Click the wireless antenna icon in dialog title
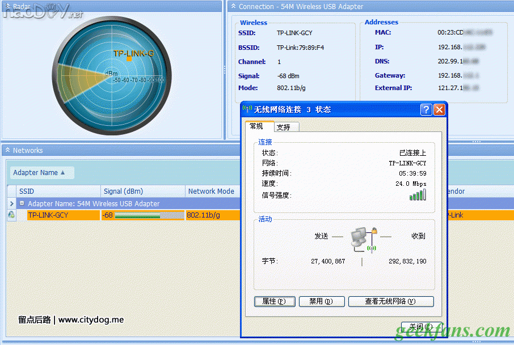The image size is (514, 345). pyautogui.click(x=247, y=109)
